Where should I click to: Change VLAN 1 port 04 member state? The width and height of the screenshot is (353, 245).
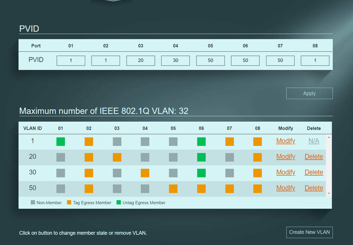145,142
